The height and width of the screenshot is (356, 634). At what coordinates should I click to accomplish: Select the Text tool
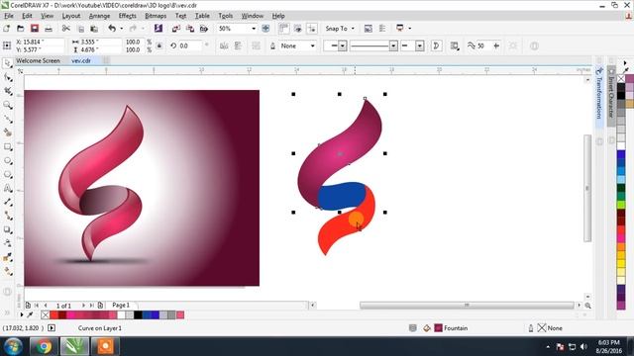click(x=7, y=189)
